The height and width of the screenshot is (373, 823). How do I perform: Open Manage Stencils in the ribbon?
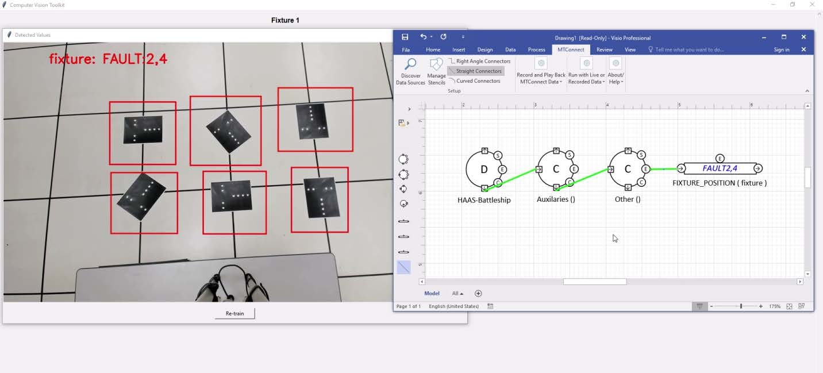(x=436, y=65)
